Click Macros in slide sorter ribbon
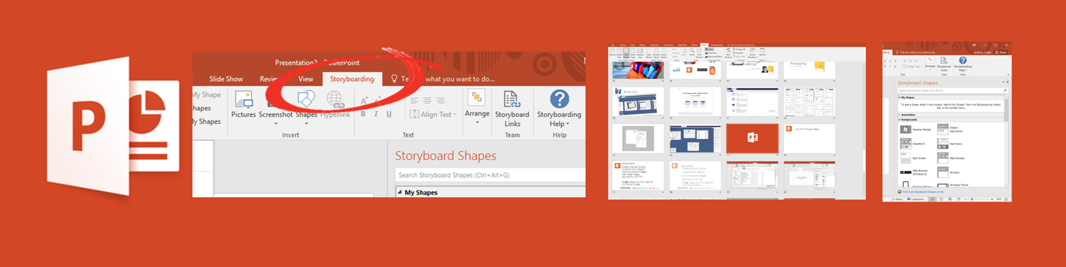 [x=762, y=52]
